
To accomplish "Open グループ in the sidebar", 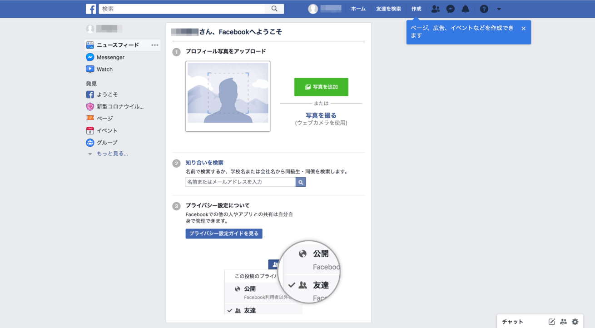I will click(x=107, y=143).
